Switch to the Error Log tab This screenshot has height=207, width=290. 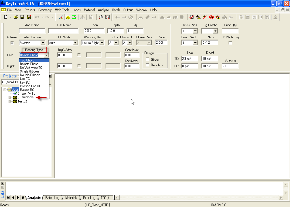(x=89, y=197)
